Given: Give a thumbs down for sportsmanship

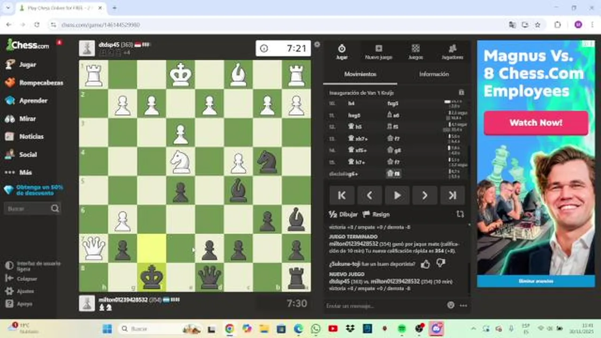Looking at the screenshot, I should coord(440,264).
